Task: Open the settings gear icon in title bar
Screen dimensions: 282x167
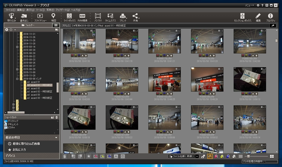Action: coord(258,6)
